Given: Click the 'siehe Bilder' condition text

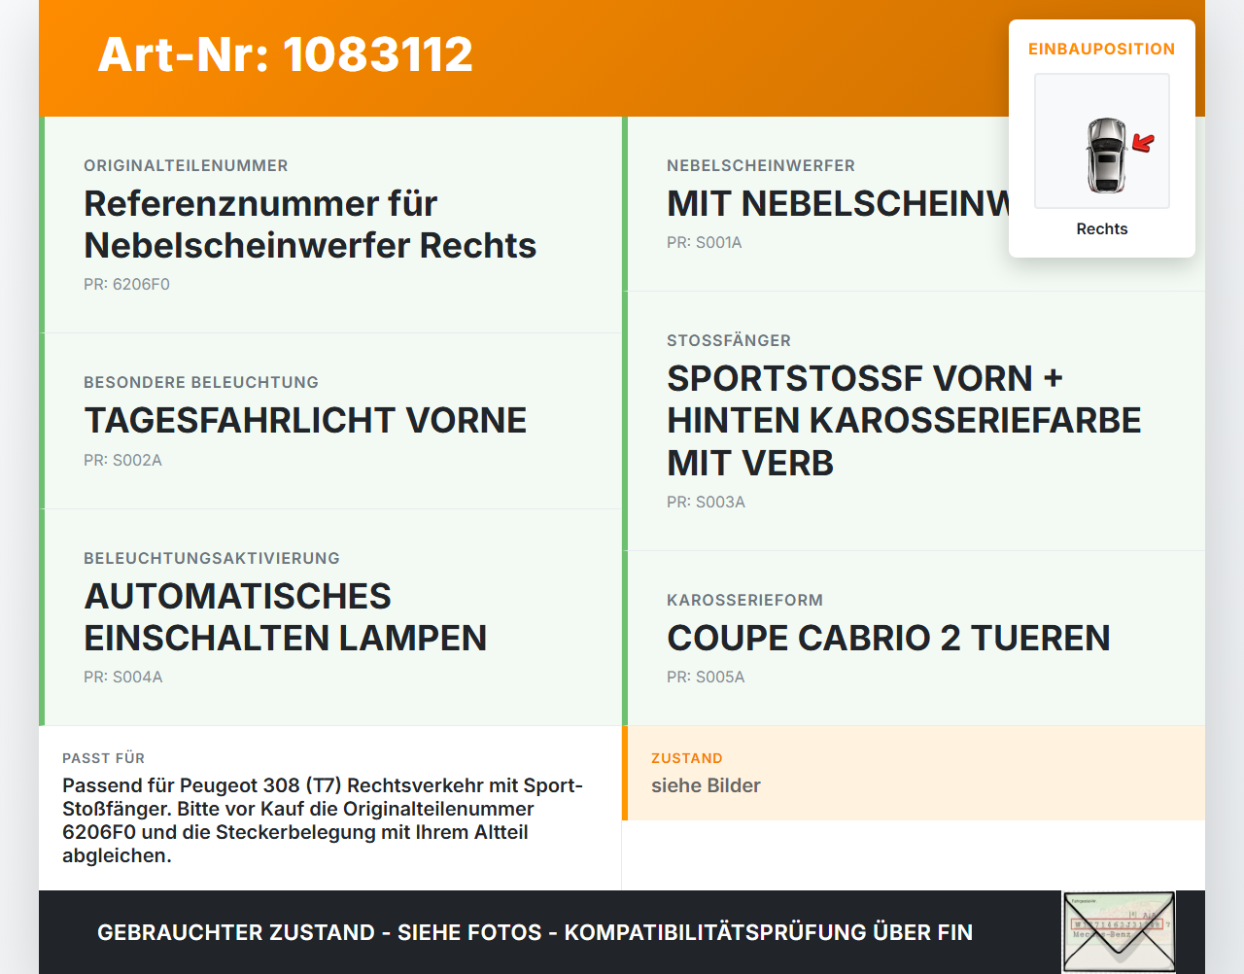Looking at the screenshot, I should (x=706, y=785).
